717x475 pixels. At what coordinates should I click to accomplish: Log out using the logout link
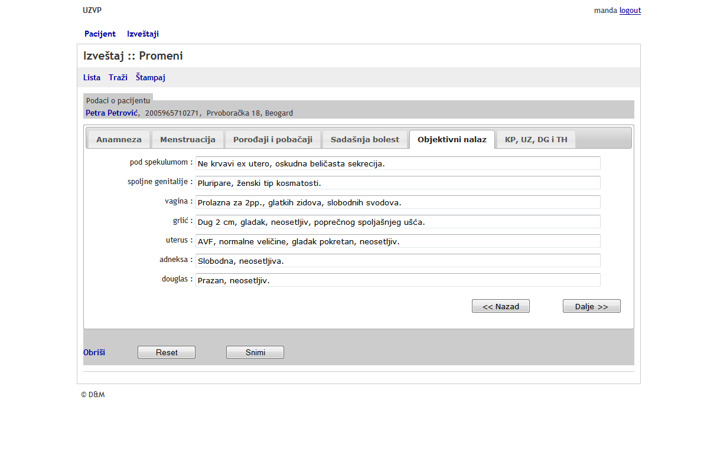[630, 11]
